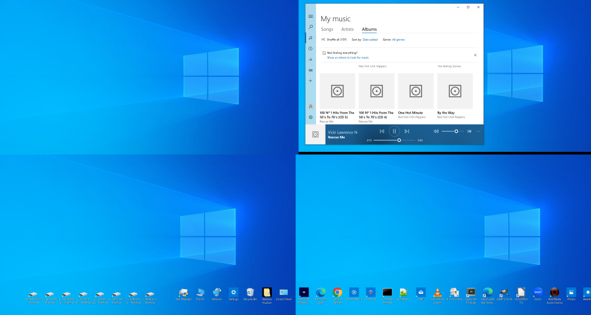The width and height of the screenshot is (591, 315).
Task: Switch to the Artists tab
Action: click(348, 29)
